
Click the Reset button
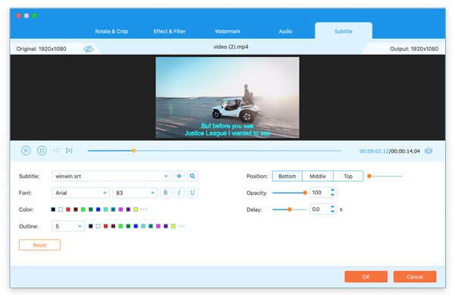(39, 245)
